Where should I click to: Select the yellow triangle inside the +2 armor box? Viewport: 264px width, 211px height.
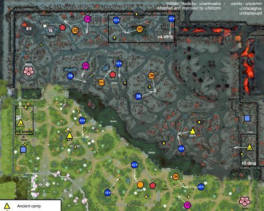[21, 123]
